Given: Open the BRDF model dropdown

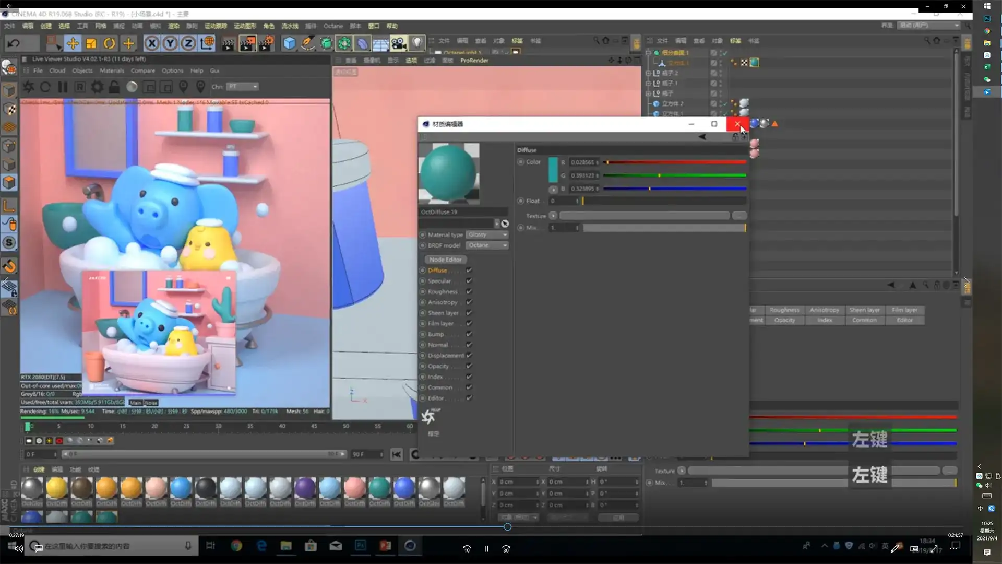Looking at the screenshot, I should pos(487,245).
